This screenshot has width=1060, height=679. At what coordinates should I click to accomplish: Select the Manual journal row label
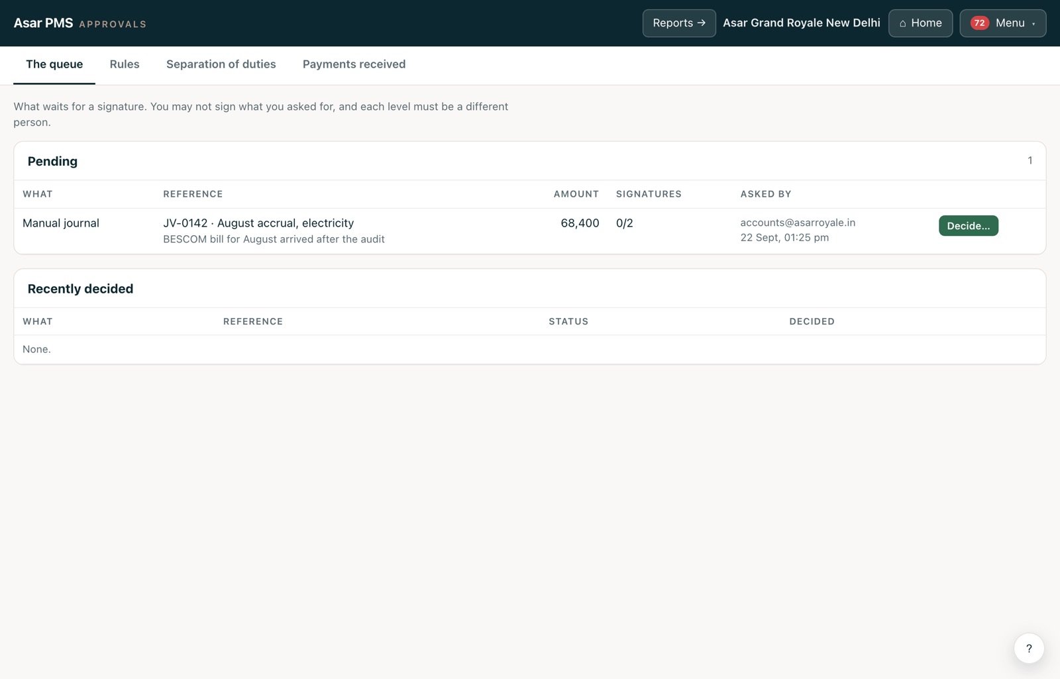point(61,223)
